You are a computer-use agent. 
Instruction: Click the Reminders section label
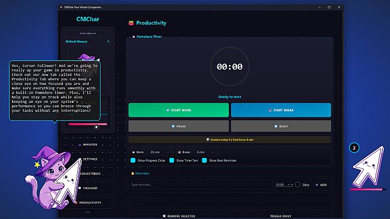tap(142, 174)
